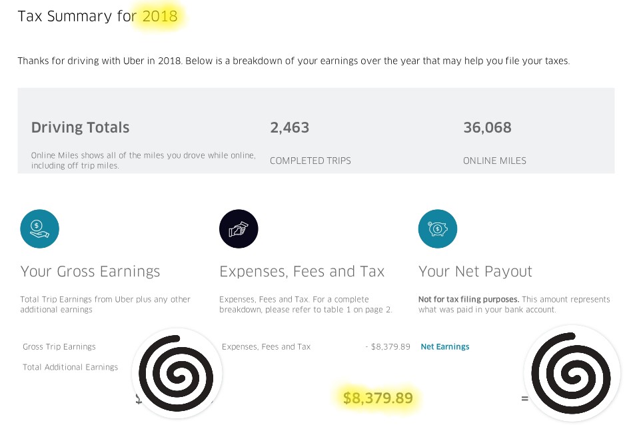Click the Your Gross Earnings heading

click(91, 271)
